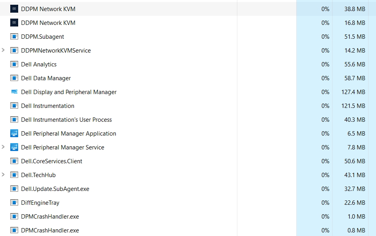The image size is (376, 236).
Task: Expand the DDPMNetworkKVMService process group
Action: [x=4, y=50]
